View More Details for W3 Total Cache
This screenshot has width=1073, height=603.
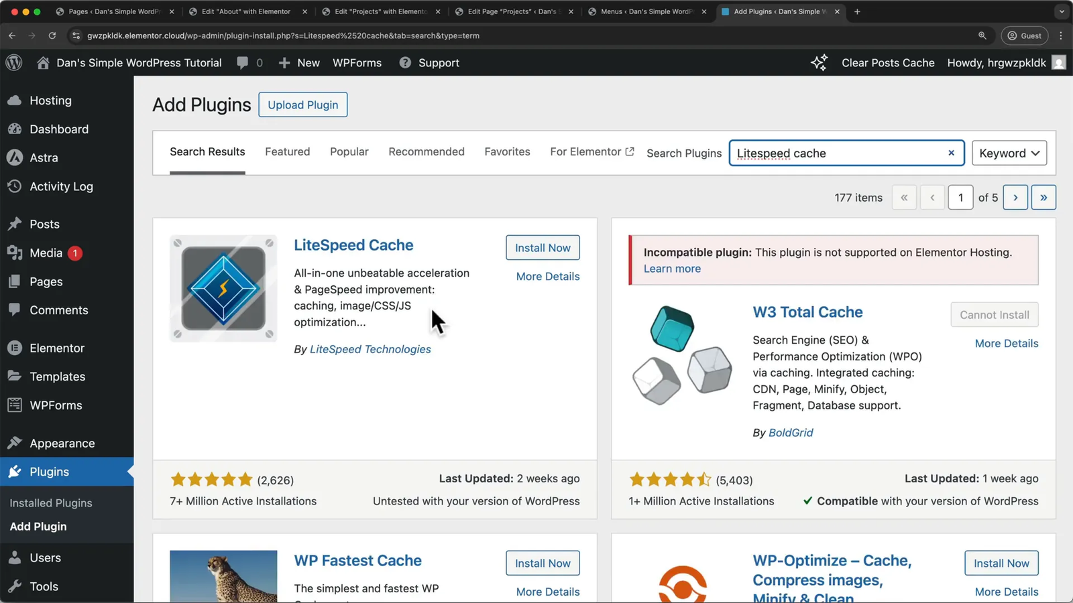[x=1007, y=343]
